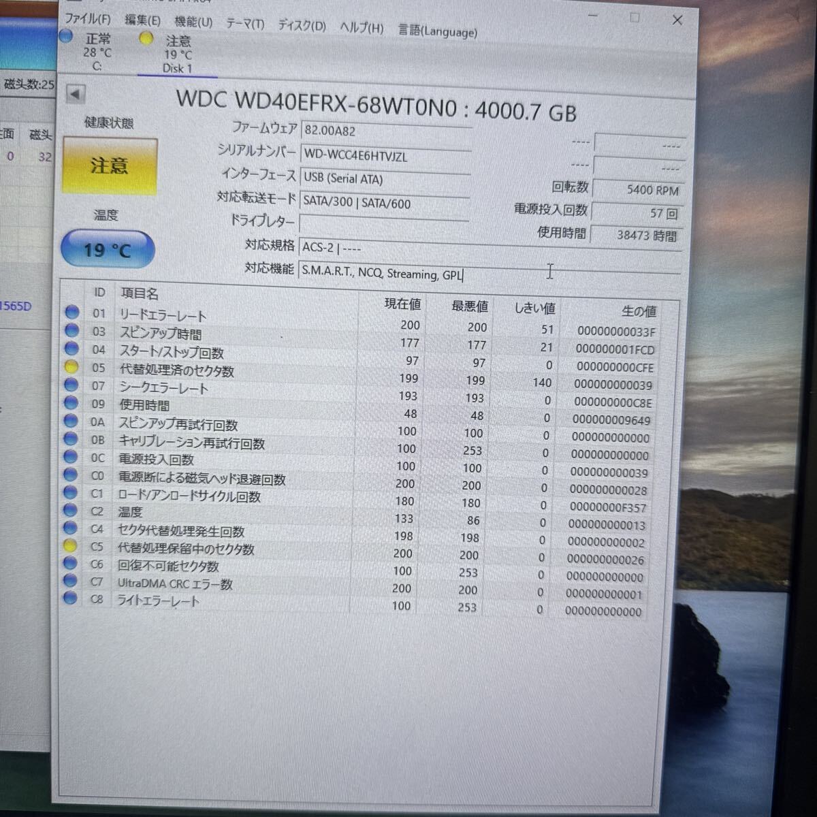Click the blue status dot for ライトエラーレート

point(69,598)
